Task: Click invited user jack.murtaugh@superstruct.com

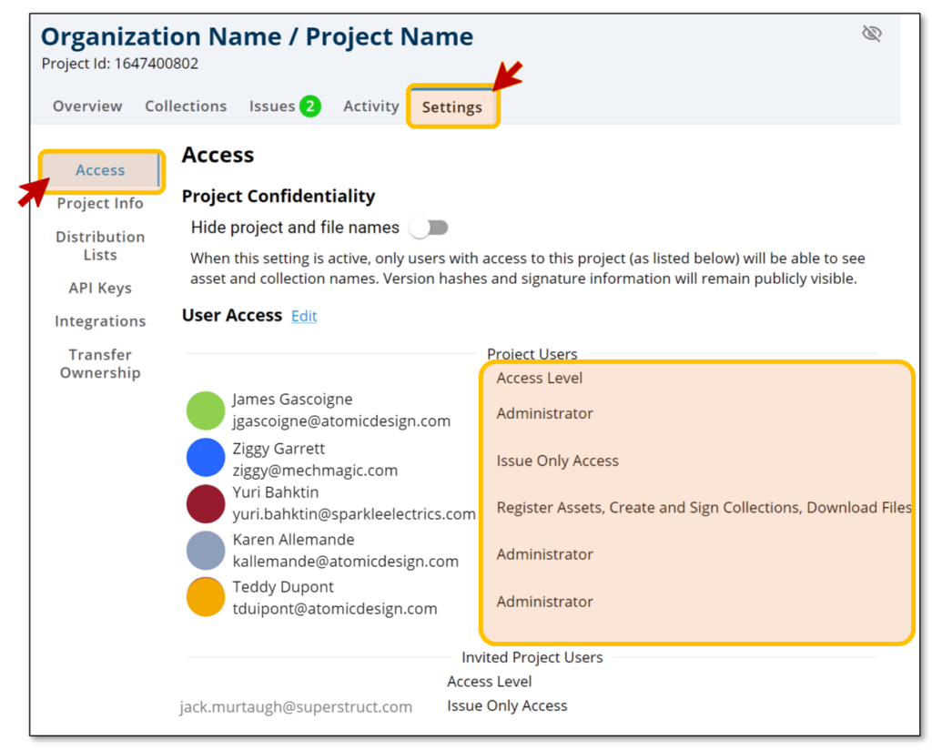Action: click(296, 707)
